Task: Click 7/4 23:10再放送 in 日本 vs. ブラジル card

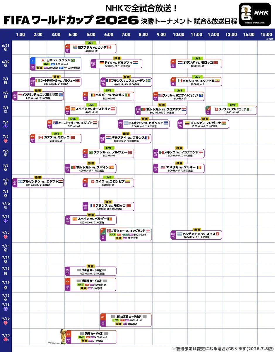Action: (x=71, y=68)
